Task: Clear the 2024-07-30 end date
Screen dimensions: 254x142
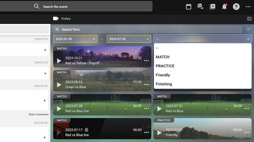Action: point(148,39)
